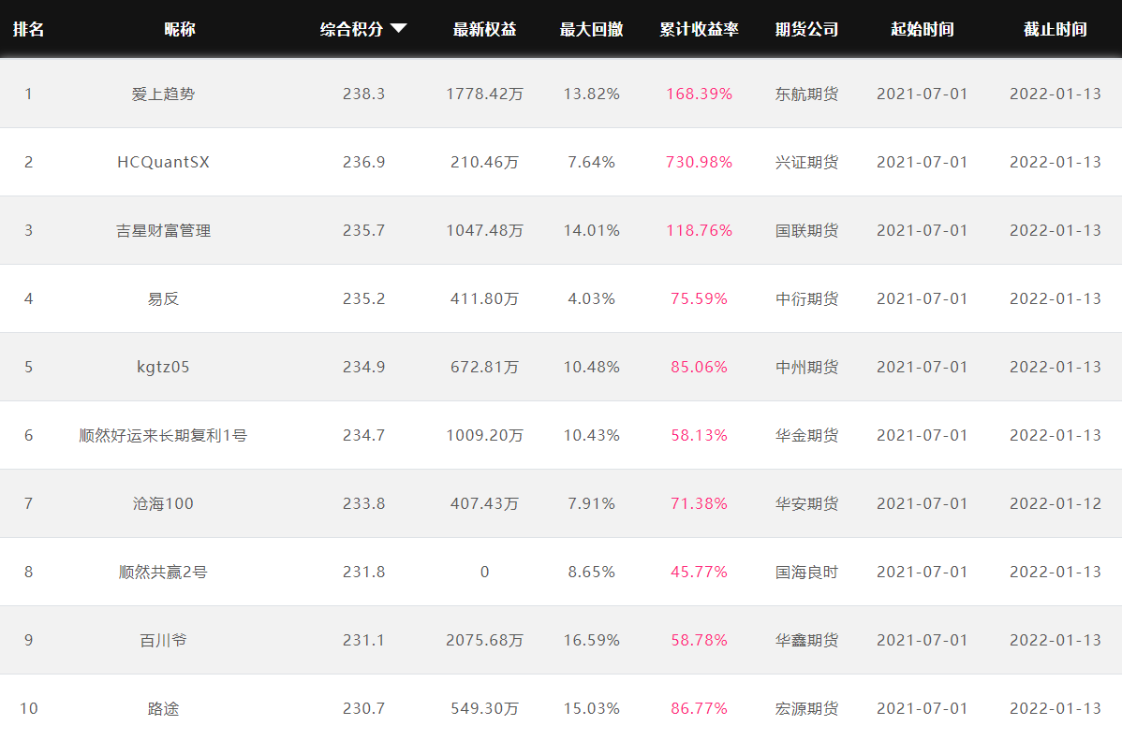1122x740 pixels.
Task: Select futures company 华安期货
Action: (x=806, y=503)
